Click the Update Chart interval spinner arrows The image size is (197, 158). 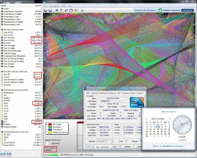tap(50, 143)
